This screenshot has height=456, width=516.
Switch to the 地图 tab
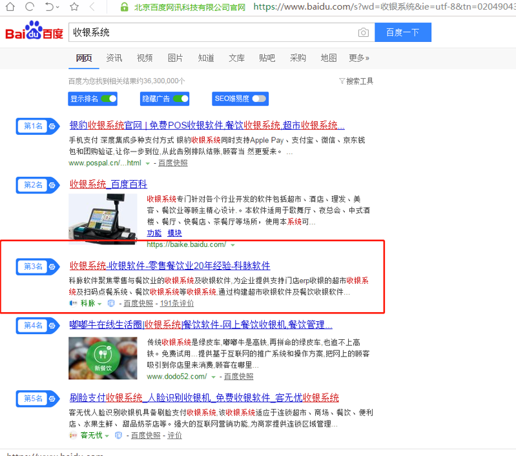tap(329, 58)
